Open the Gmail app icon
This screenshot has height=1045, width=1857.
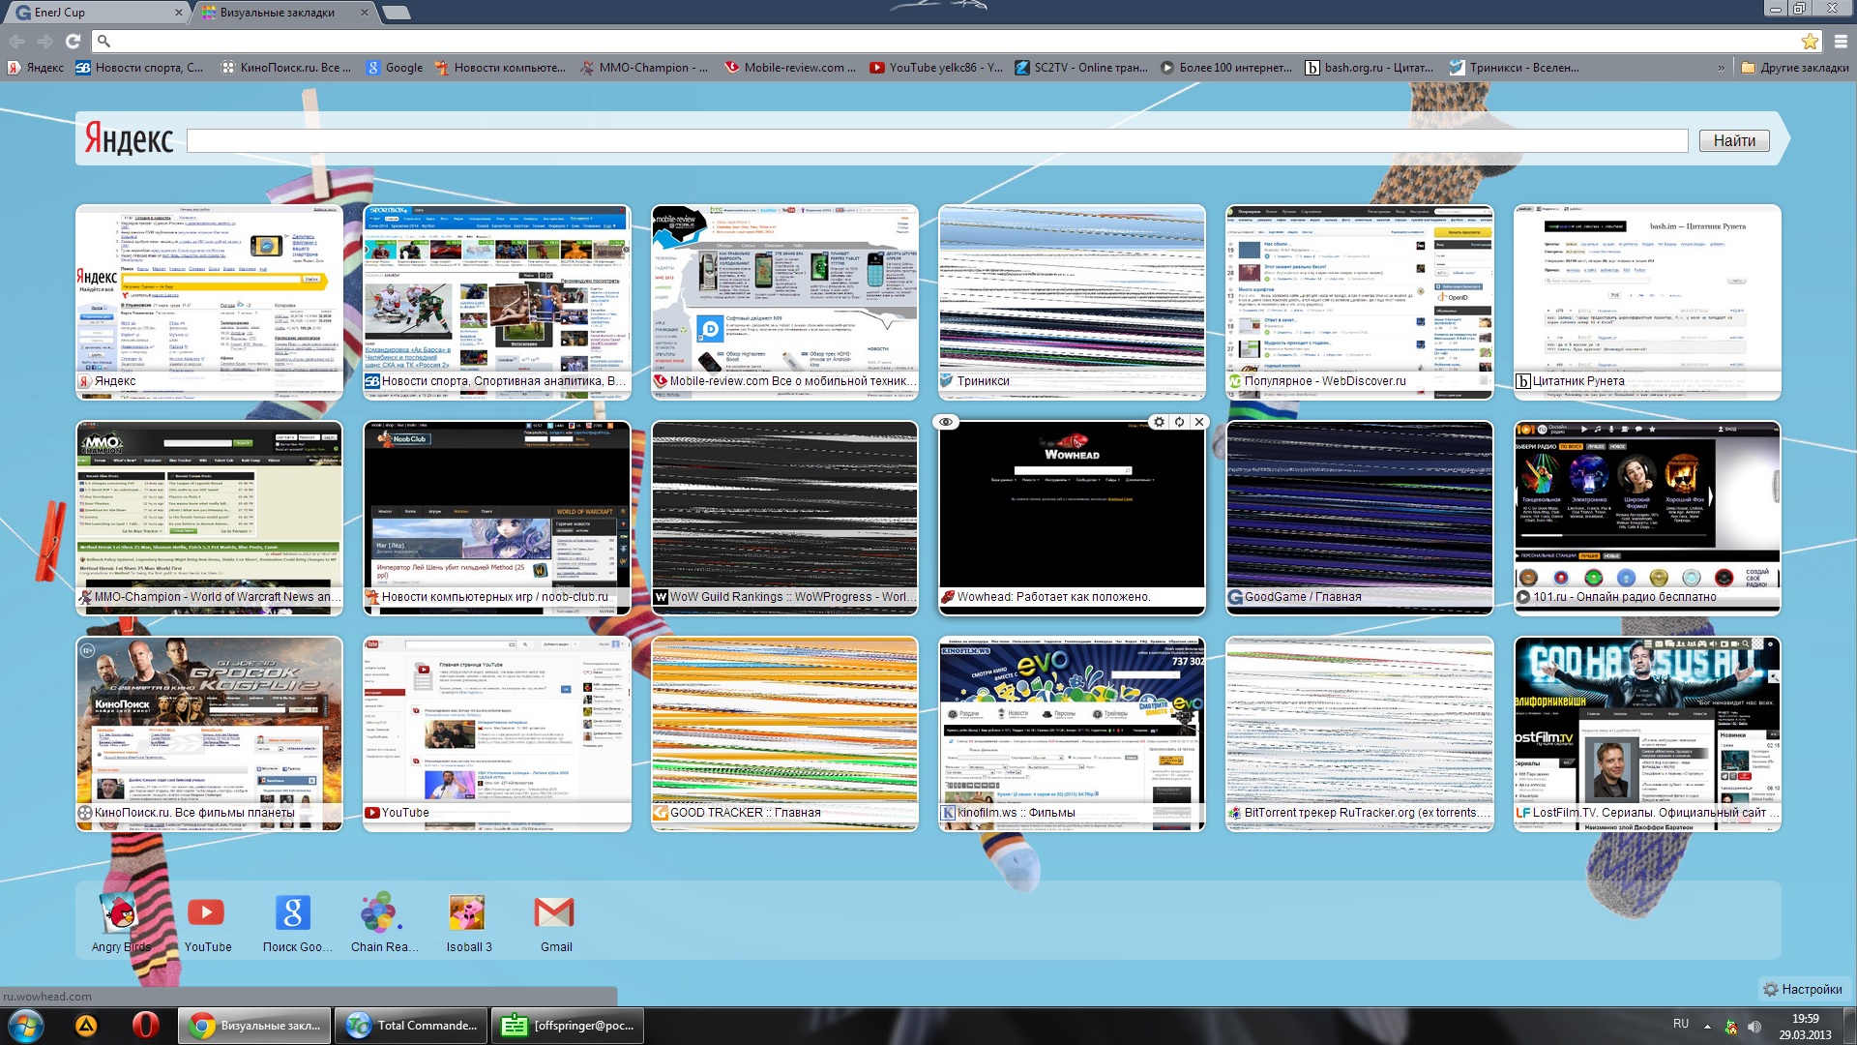[555, 922]
